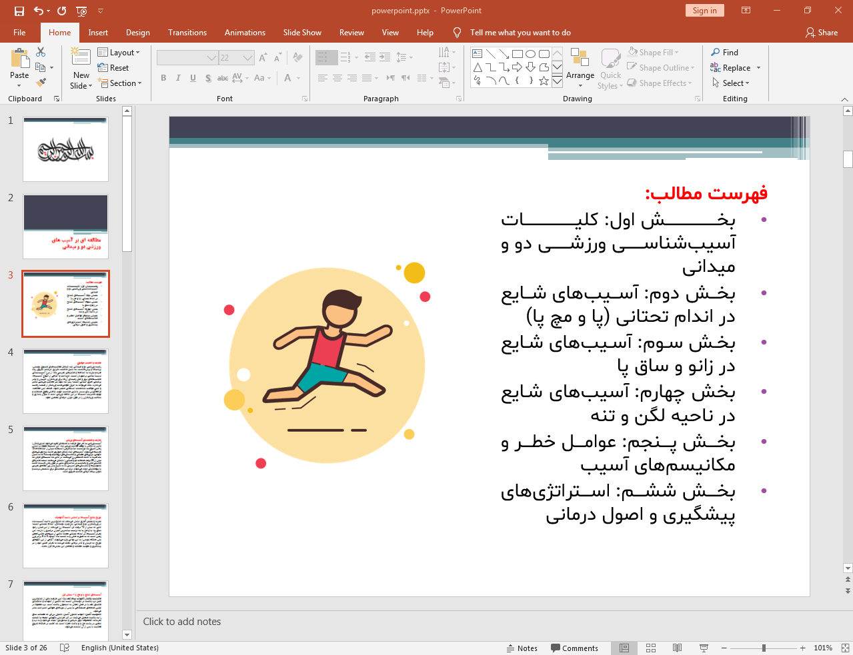Image resolution: width=853 pixels, height=655 pixels.
Task: Open Reading View from status bar
Action: pos(677,648)
